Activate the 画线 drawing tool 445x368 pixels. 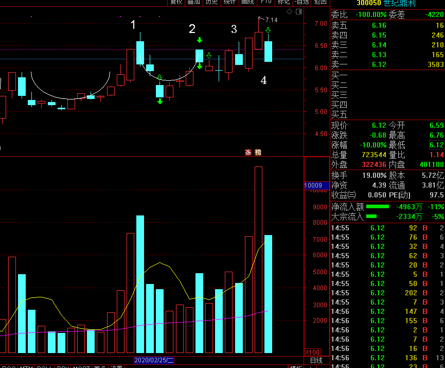247,2
